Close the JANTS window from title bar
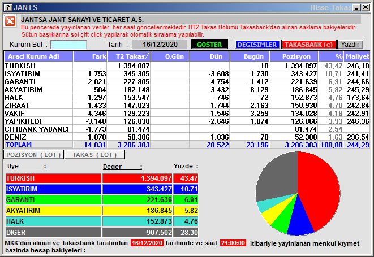The image size is (374, 257). (365, 7)
